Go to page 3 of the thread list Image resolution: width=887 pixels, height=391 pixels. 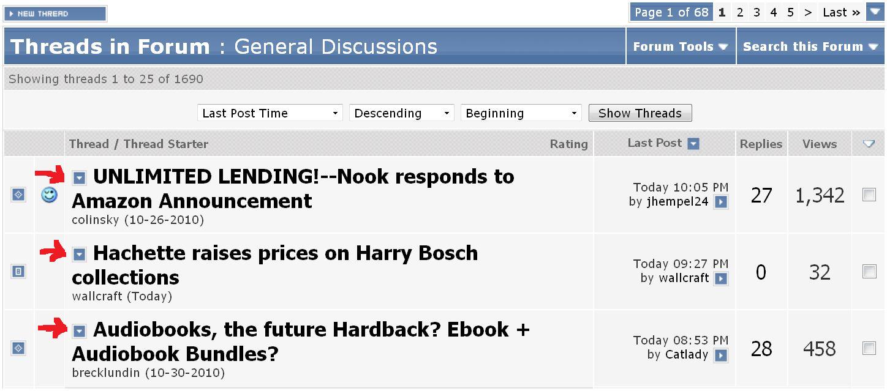757,12
